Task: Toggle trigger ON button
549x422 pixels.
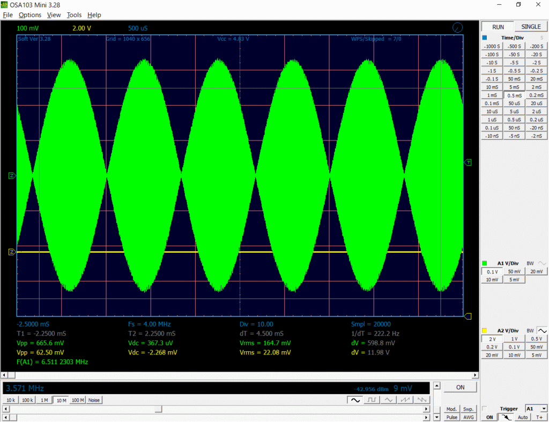Action: (x=489, y=417)
